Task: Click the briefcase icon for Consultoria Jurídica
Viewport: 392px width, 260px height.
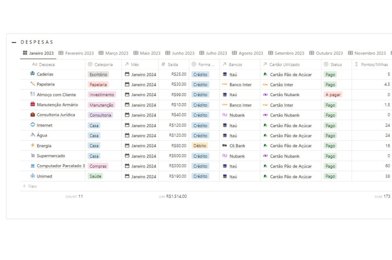Action: pyautogui.click(x=33, y=115)
